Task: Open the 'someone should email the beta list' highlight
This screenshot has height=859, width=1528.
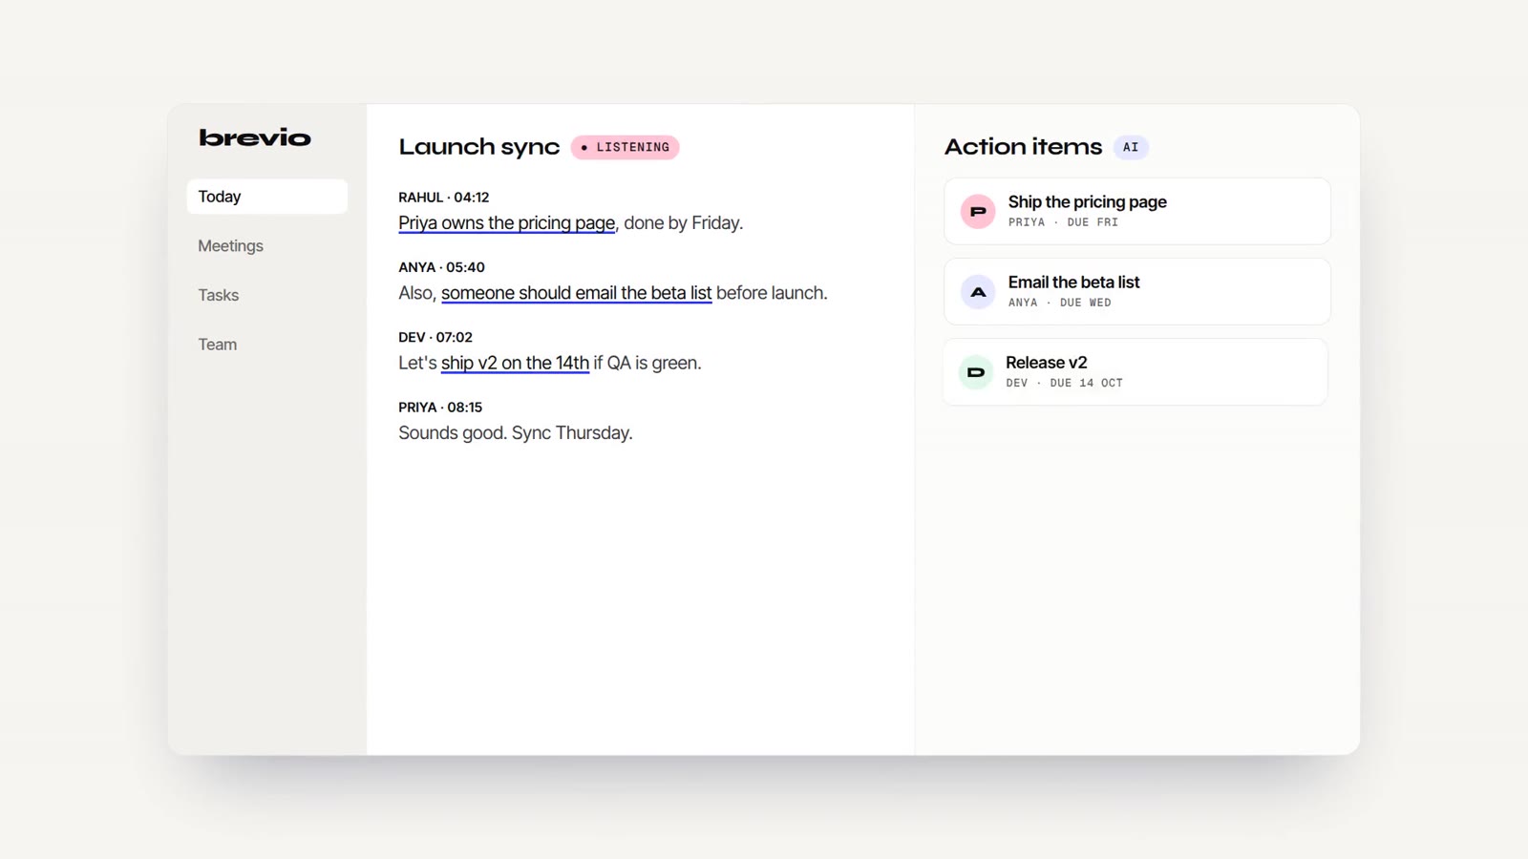Action: pos(577,293)
